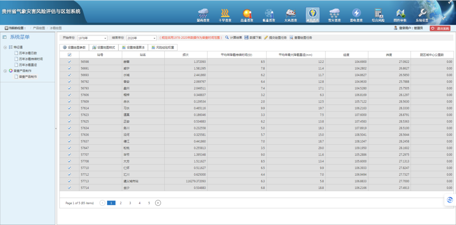Switch to the 风险经验权重 tab
The image size is (456, 225).
(x=162, y=47)
